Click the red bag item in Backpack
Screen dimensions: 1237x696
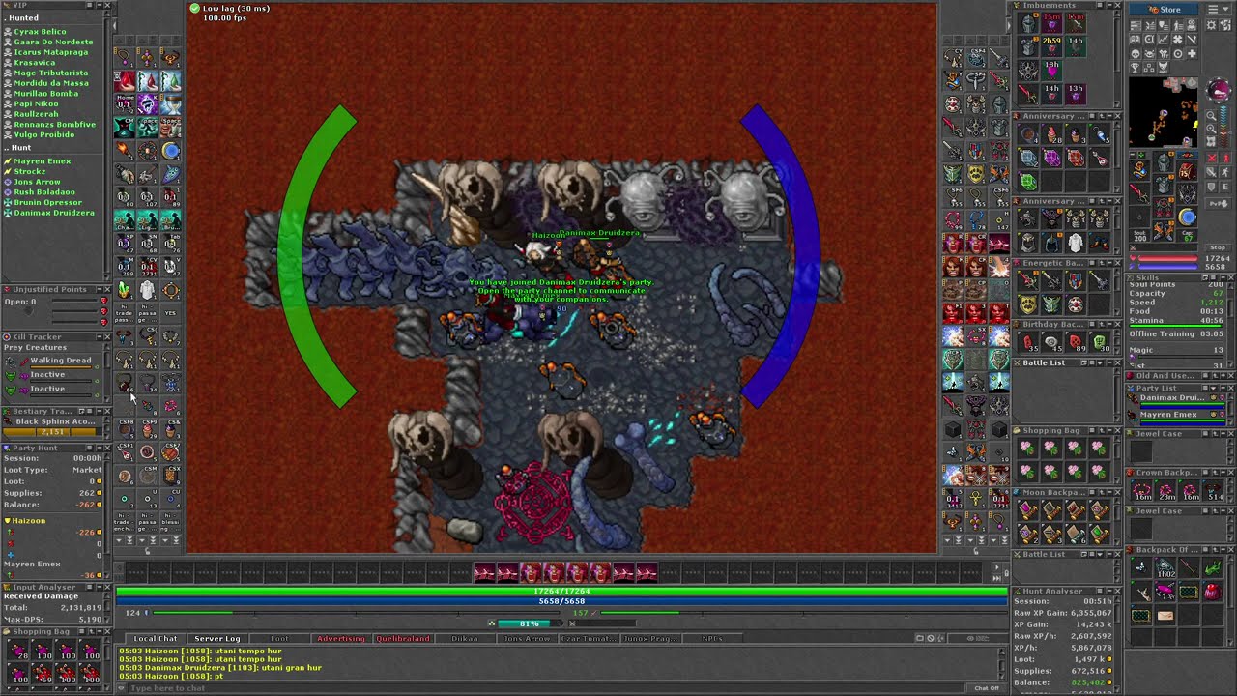[1212, 592]
